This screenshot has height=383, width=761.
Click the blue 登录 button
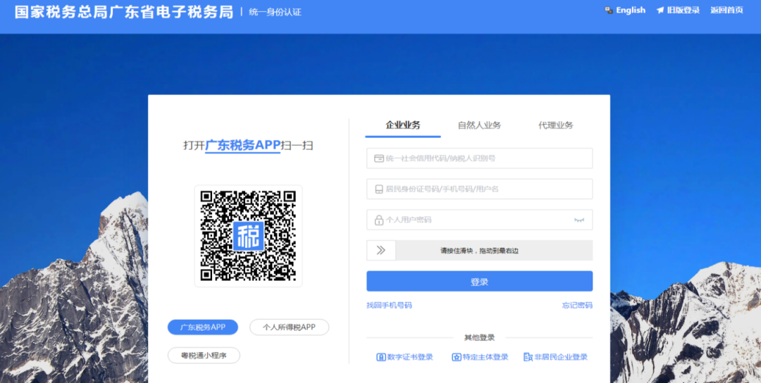click(x=480, y=281)
